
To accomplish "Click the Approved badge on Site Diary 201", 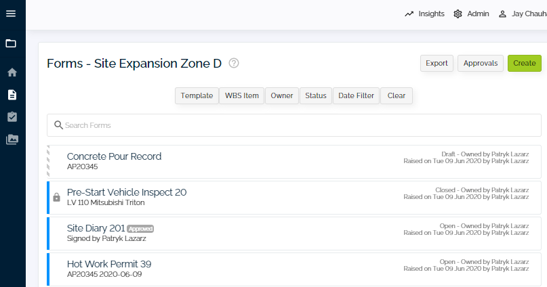I will (x=140, y=229).
